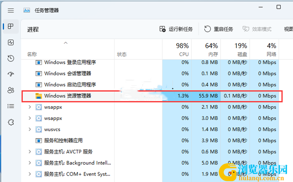
Task: Open the Users sidebar icon
Action: click(11, 90)
